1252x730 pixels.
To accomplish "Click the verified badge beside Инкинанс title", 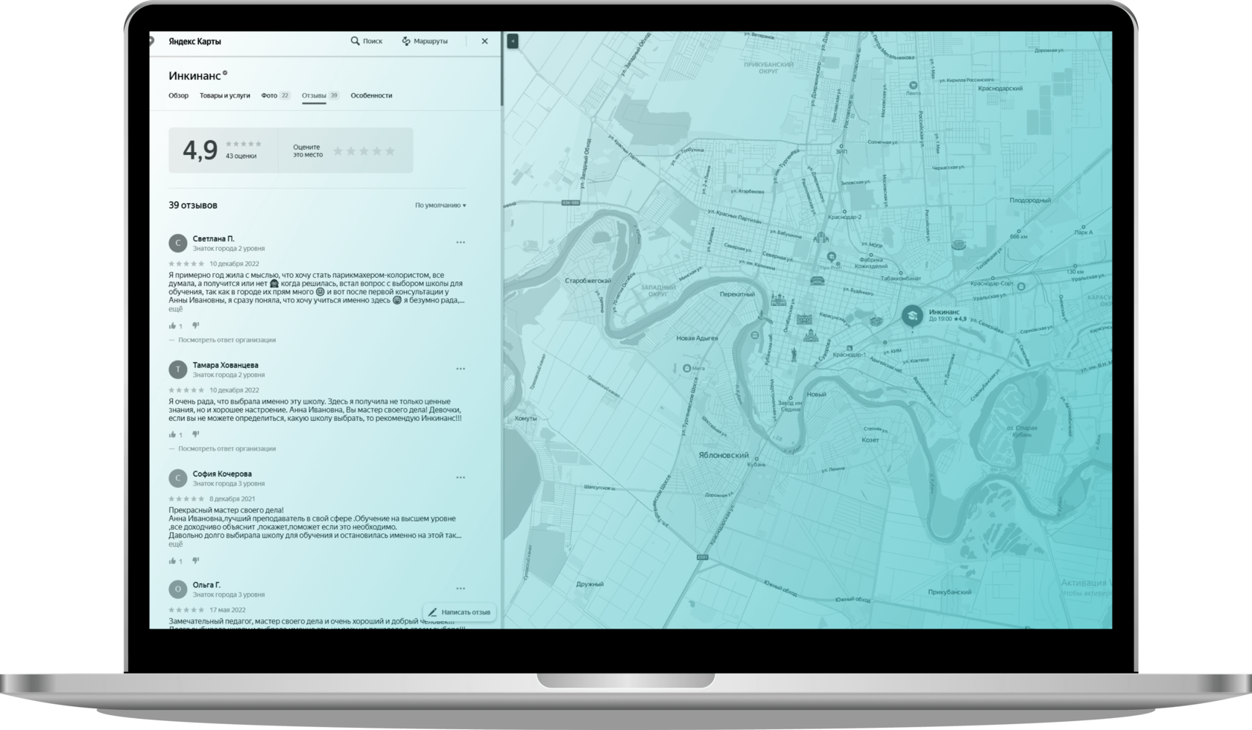I will tap(225, 73).
